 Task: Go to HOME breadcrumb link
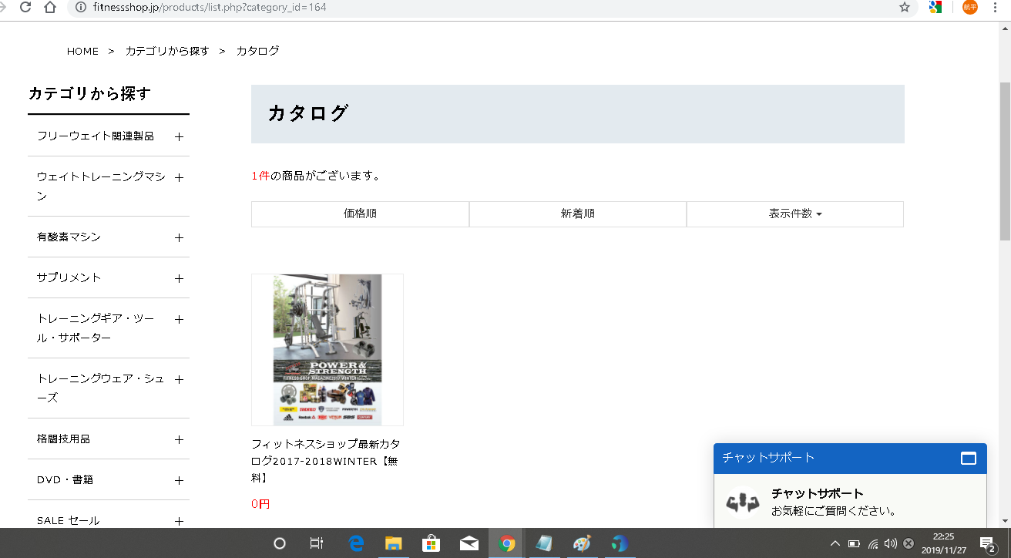[x=82, y=51]
